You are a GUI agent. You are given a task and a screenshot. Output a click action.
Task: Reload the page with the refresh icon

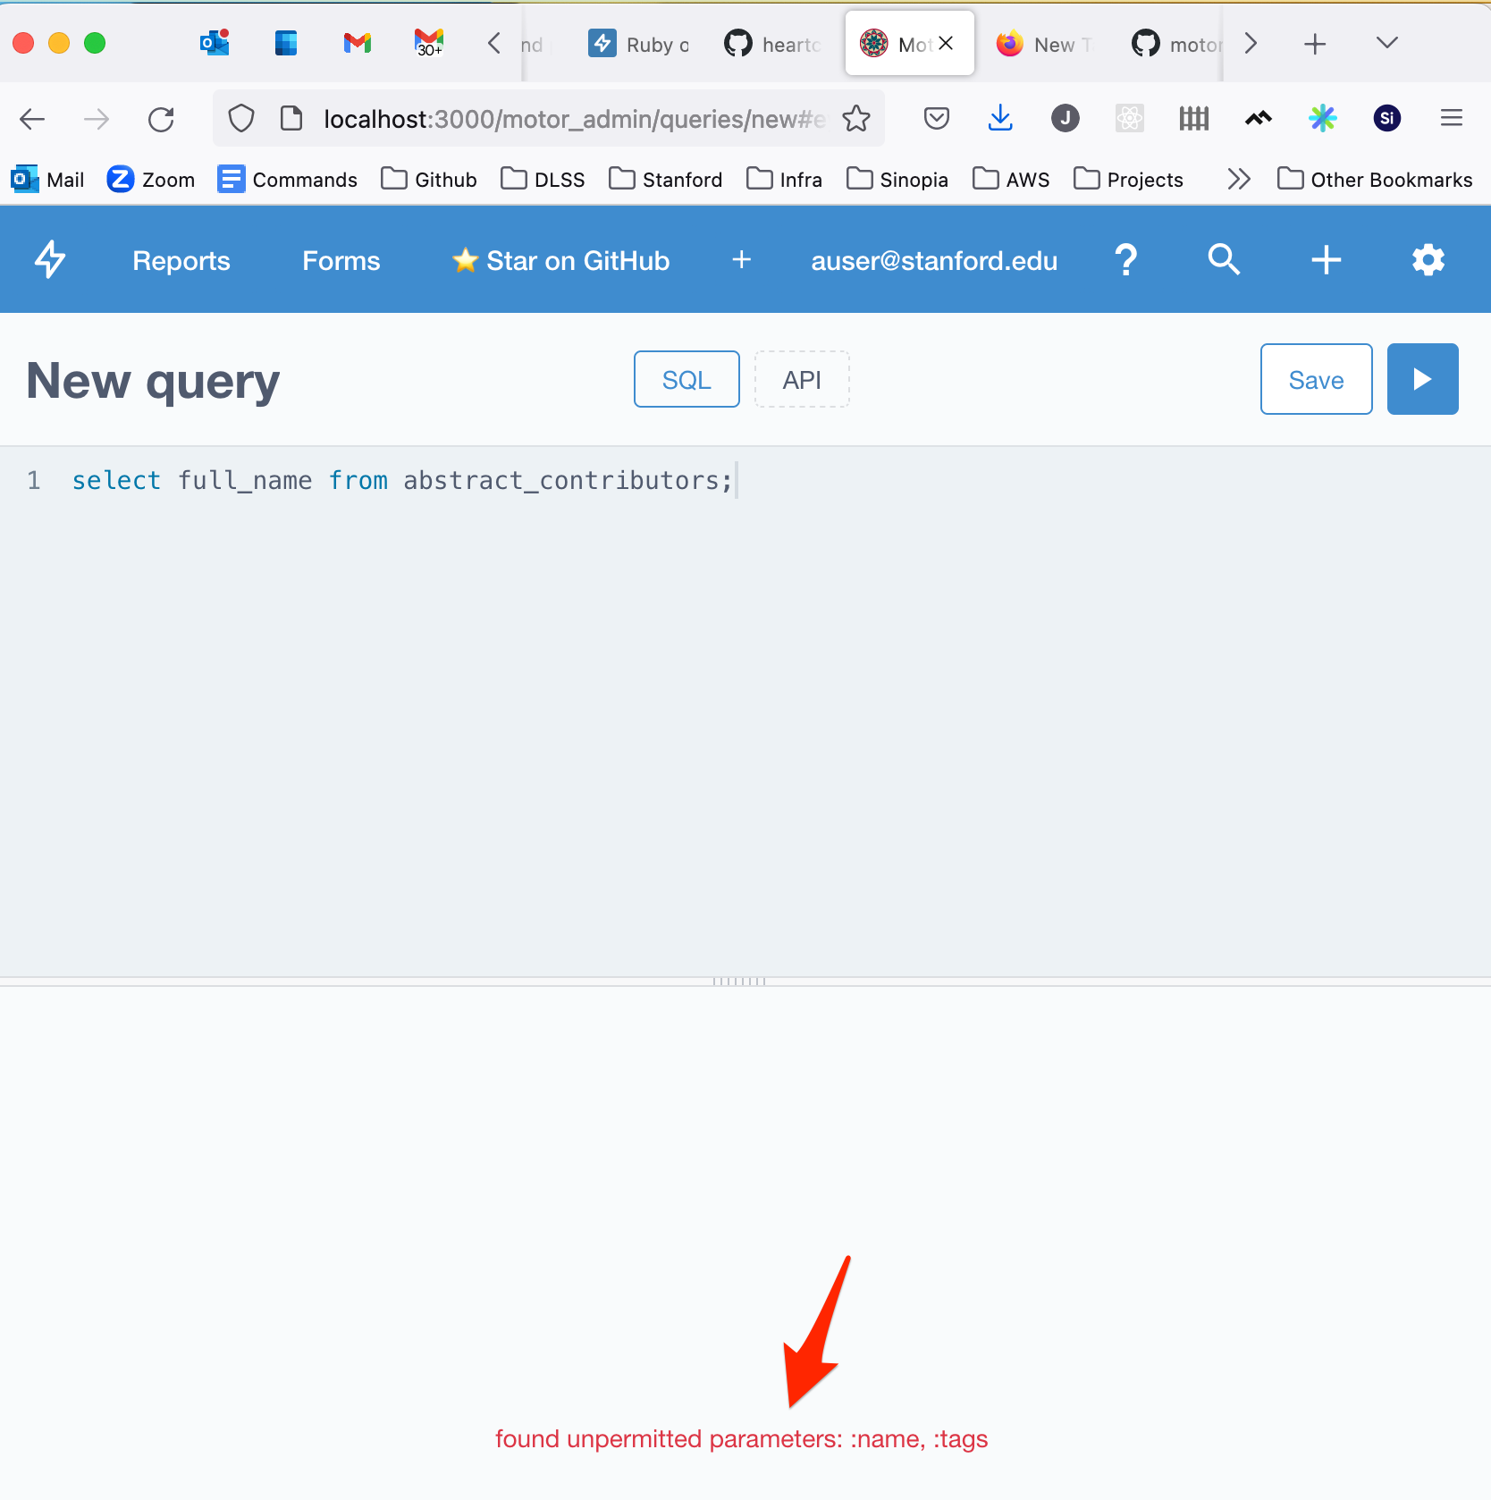tap(161, 118)
